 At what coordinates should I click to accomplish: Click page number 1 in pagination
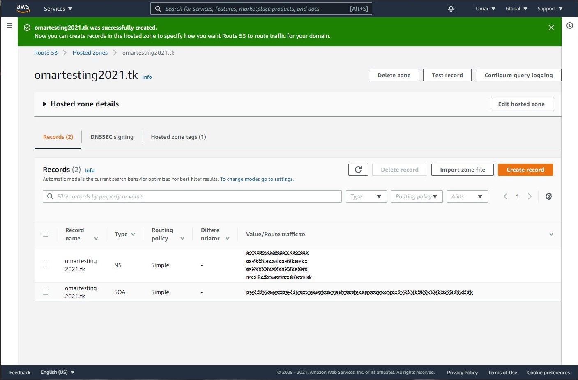[518, 196]
